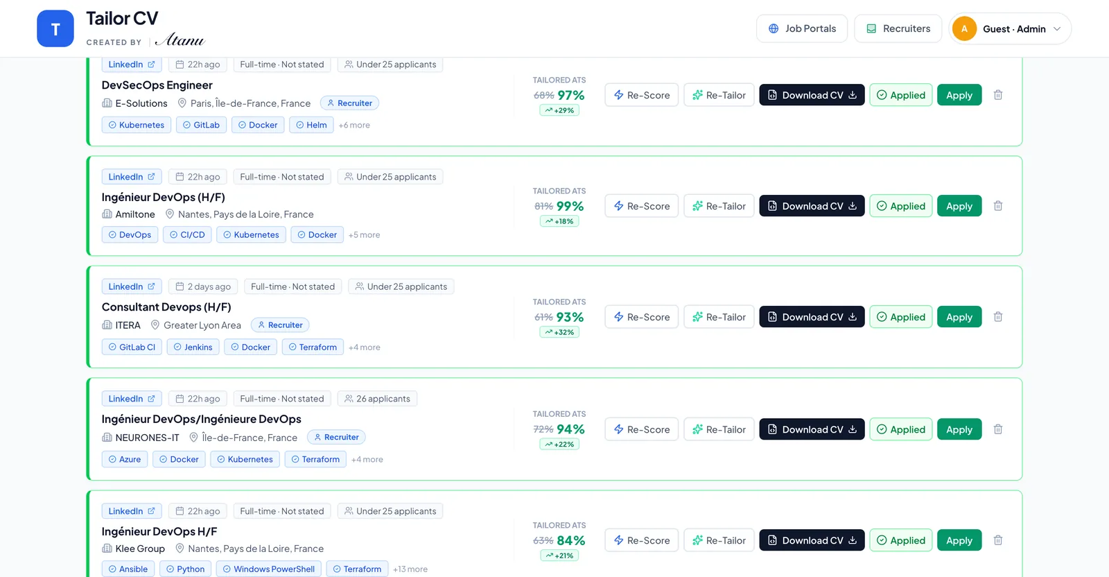Open LinkedIn link for Klee Group job
The width and height of the screenshot is (1109, 577).
coord(132,511)
